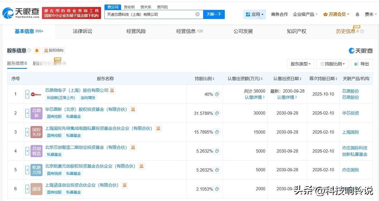Click 华芯投资 related institution link

tap(351, 113)
